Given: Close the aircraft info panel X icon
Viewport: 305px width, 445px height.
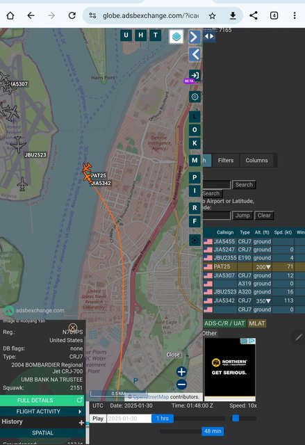Looking at the screenshot, I should point(73,327).
